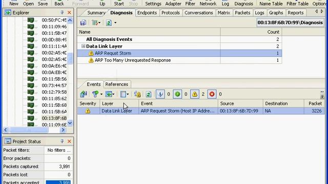This screenshot has width=328, height=184.
Task: Select node 00:50:FC:45 in Explorer
Action: pyautogui.click(x=54, y=20)
